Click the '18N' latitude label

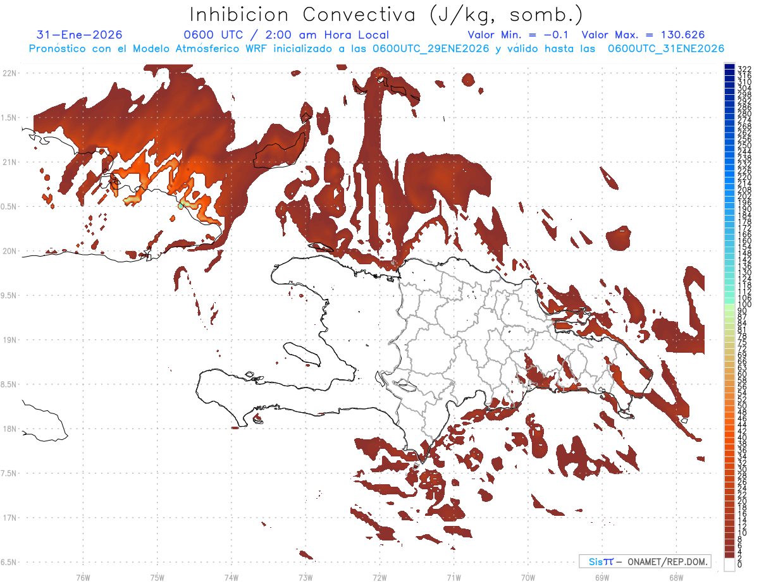point(9,429)
